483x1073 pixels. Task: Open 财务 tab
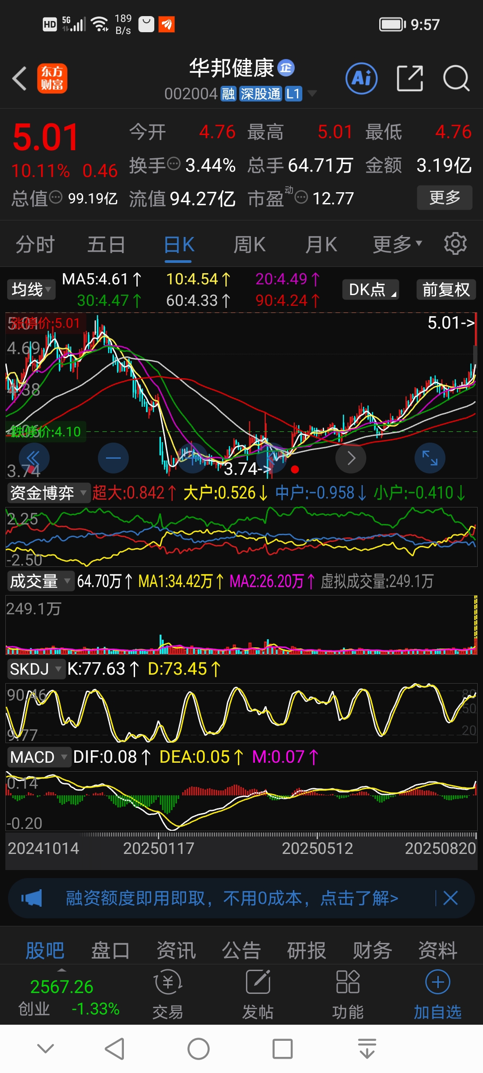(373, 950)
